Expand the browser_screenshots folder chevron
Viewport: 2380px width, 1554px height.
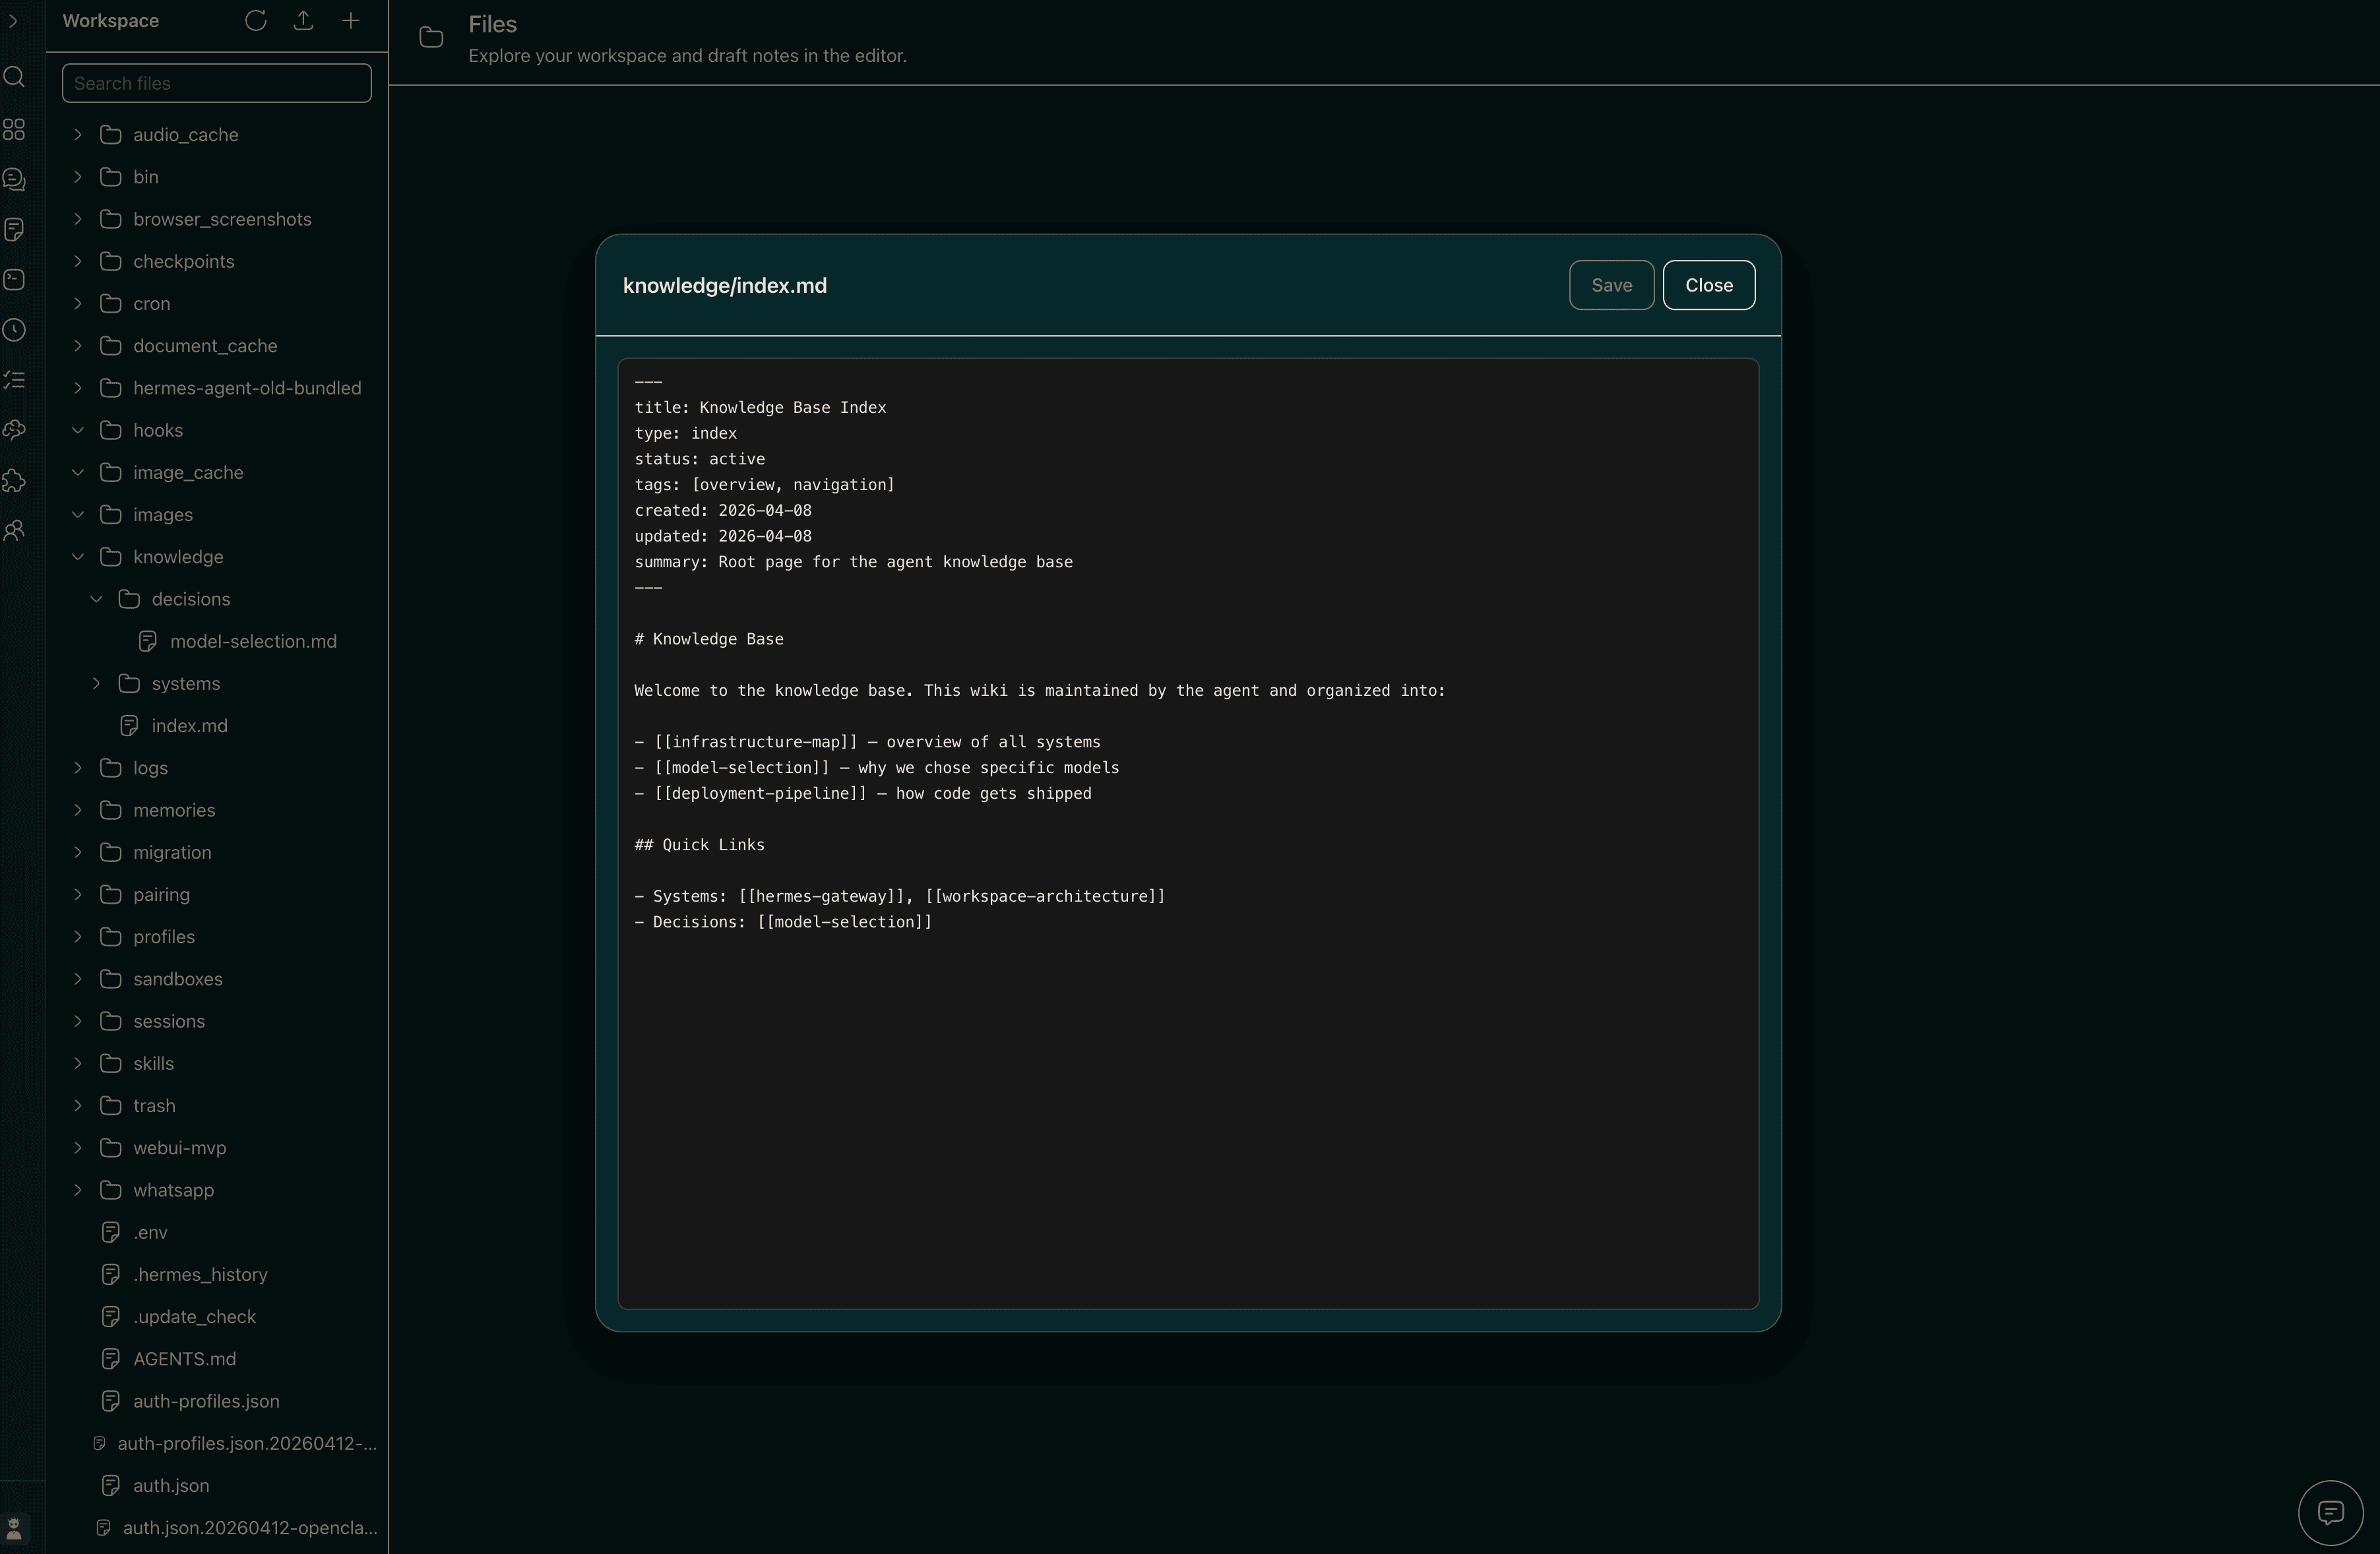(x=77, y=219)
